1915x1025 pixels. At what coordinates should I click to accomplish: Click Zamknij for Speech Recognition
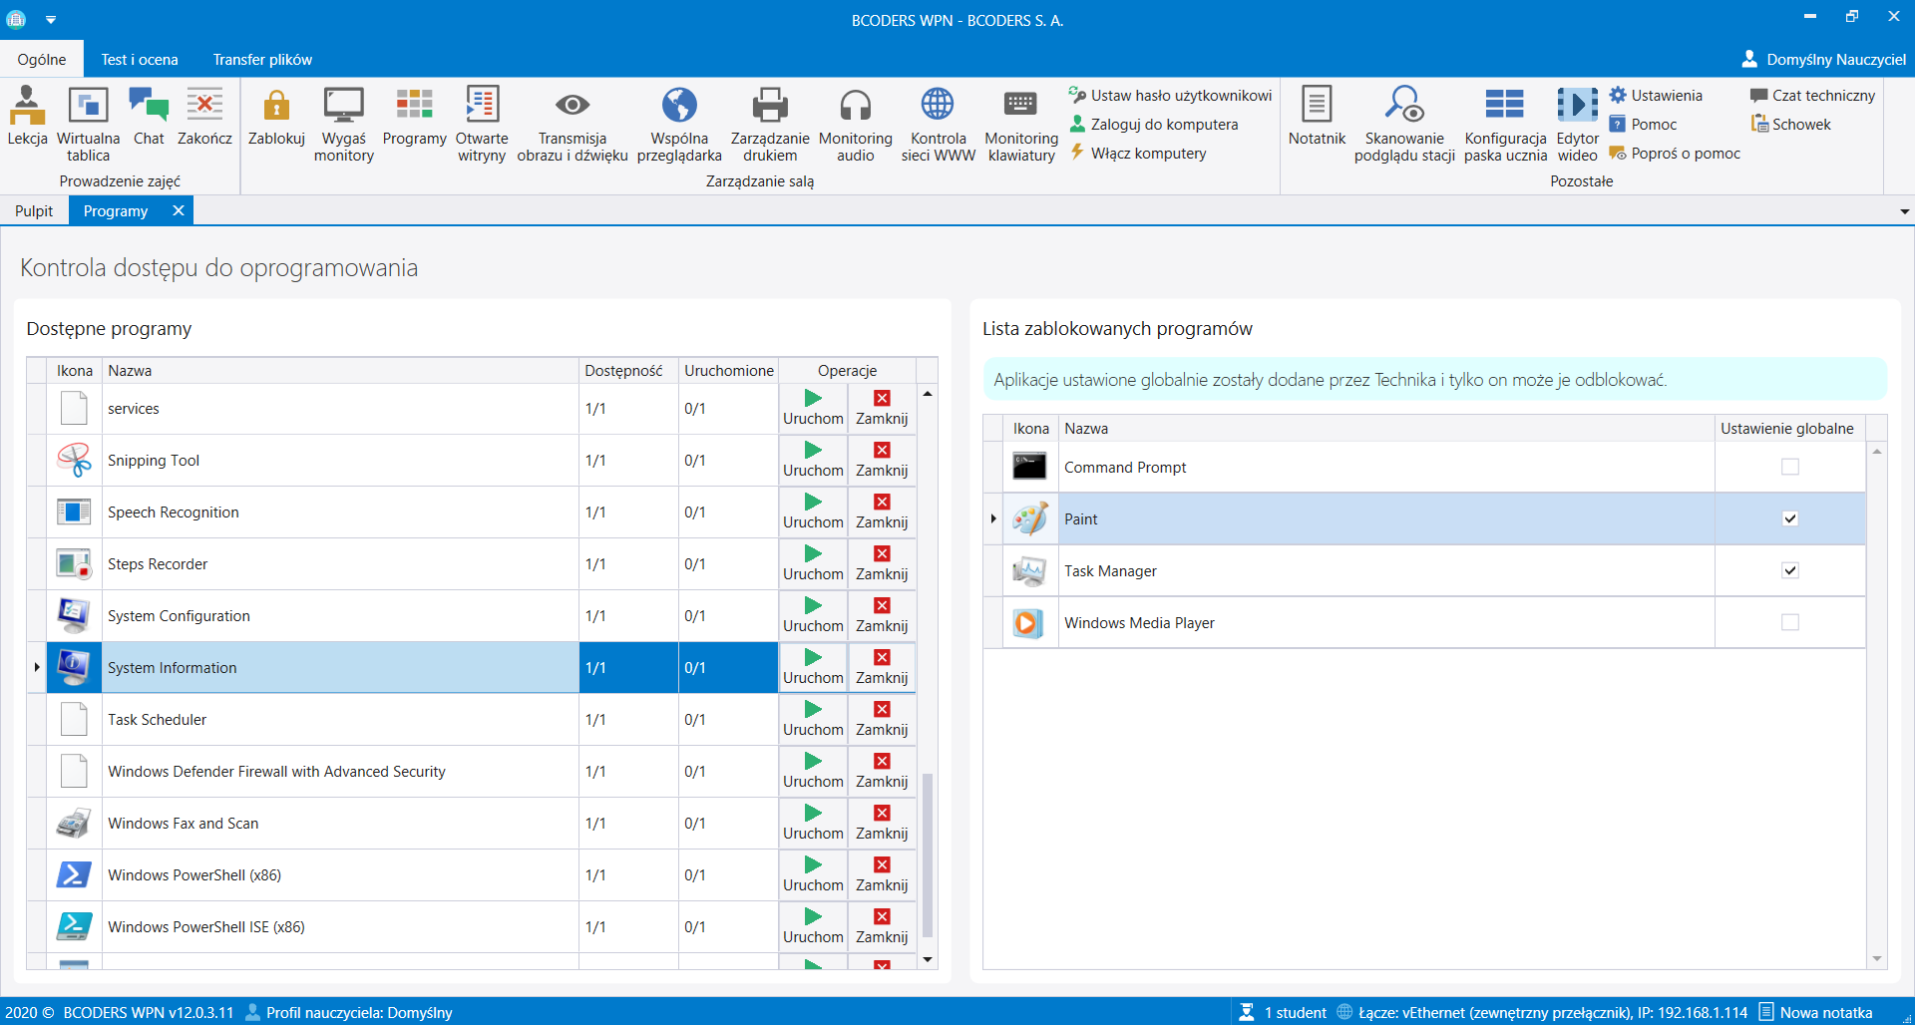(x=882, y=512)
